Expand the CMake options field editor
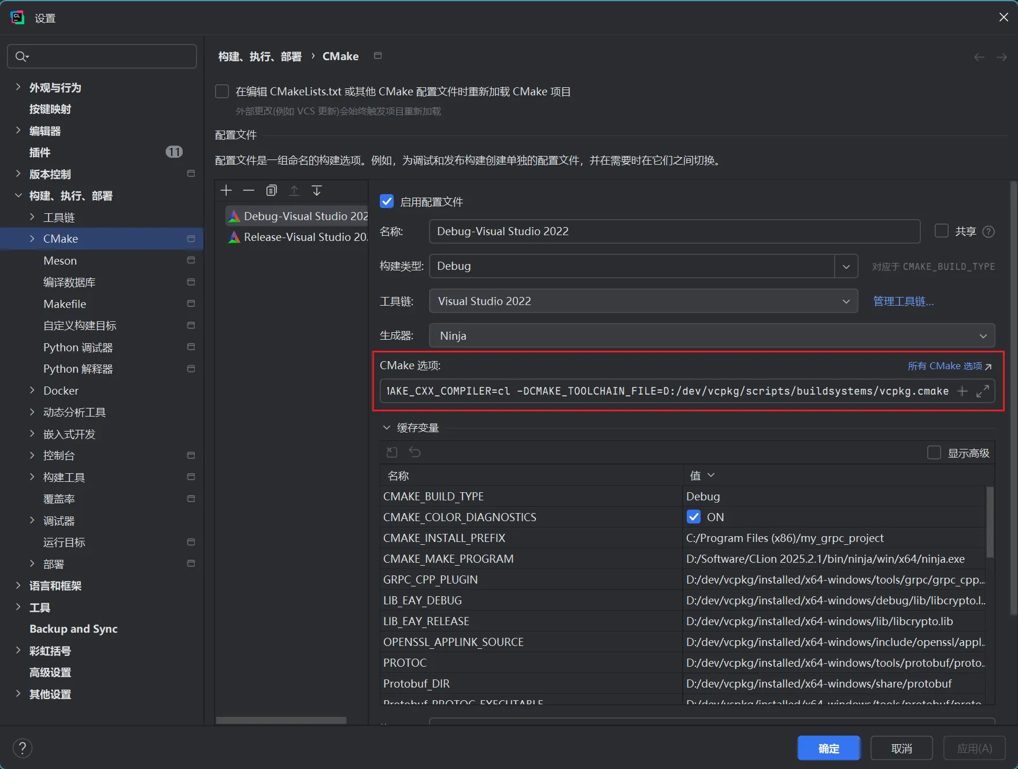Image resolution: width=1018 pixels, height=769 pixels. coord(982,391)
